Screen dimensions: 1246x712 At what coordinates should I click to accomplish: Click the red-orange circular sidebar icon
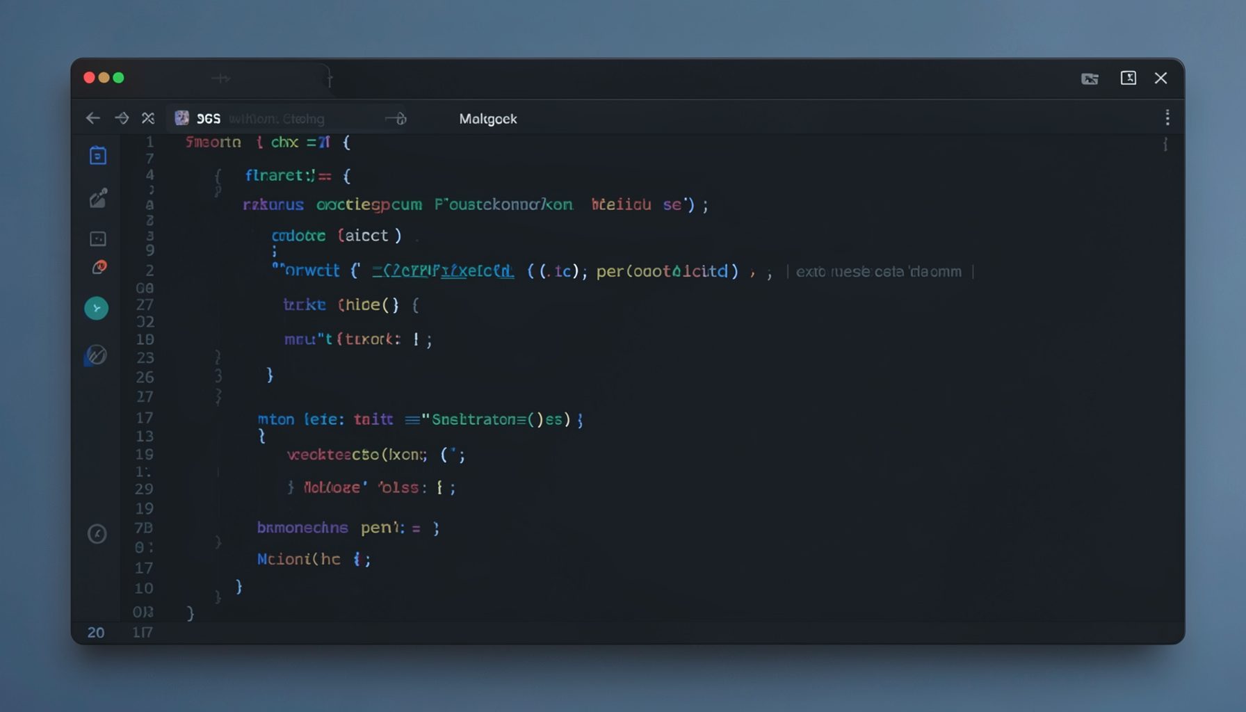(99, 267)
